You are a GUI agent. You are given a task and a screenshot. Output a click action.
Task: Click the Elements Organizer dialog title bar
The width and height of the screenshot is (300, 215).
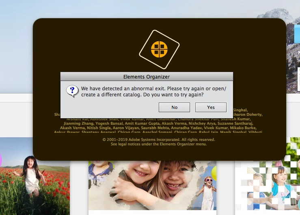tap(147, 77)
